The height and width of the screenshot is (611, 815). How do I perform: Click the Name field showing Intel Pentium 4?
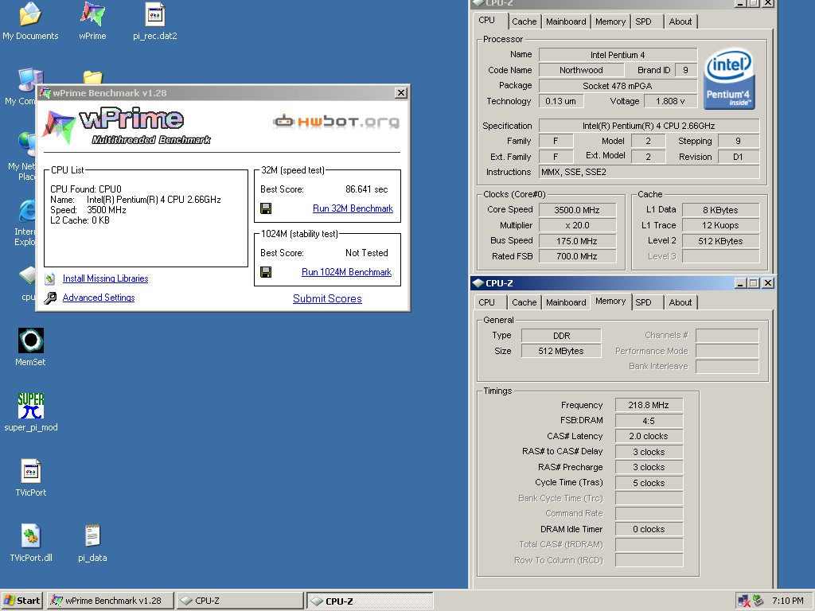pyautogui.click(x=618, y=55)
